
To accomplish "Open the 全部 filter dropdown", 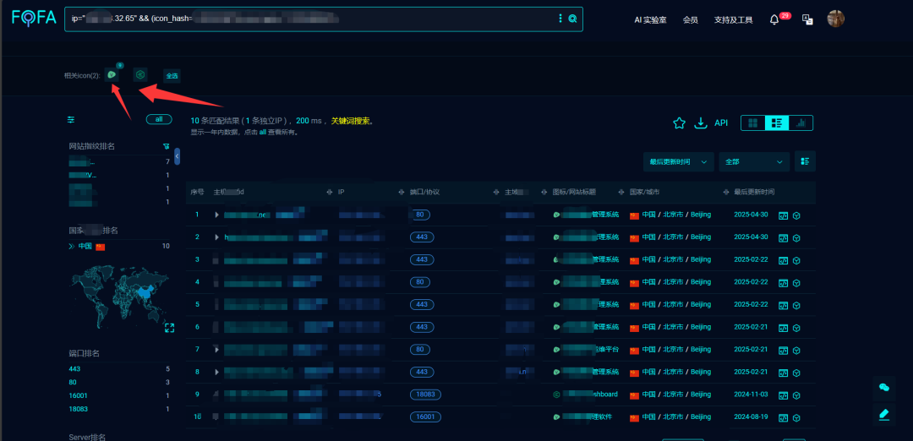I will [x=754, y=161].
